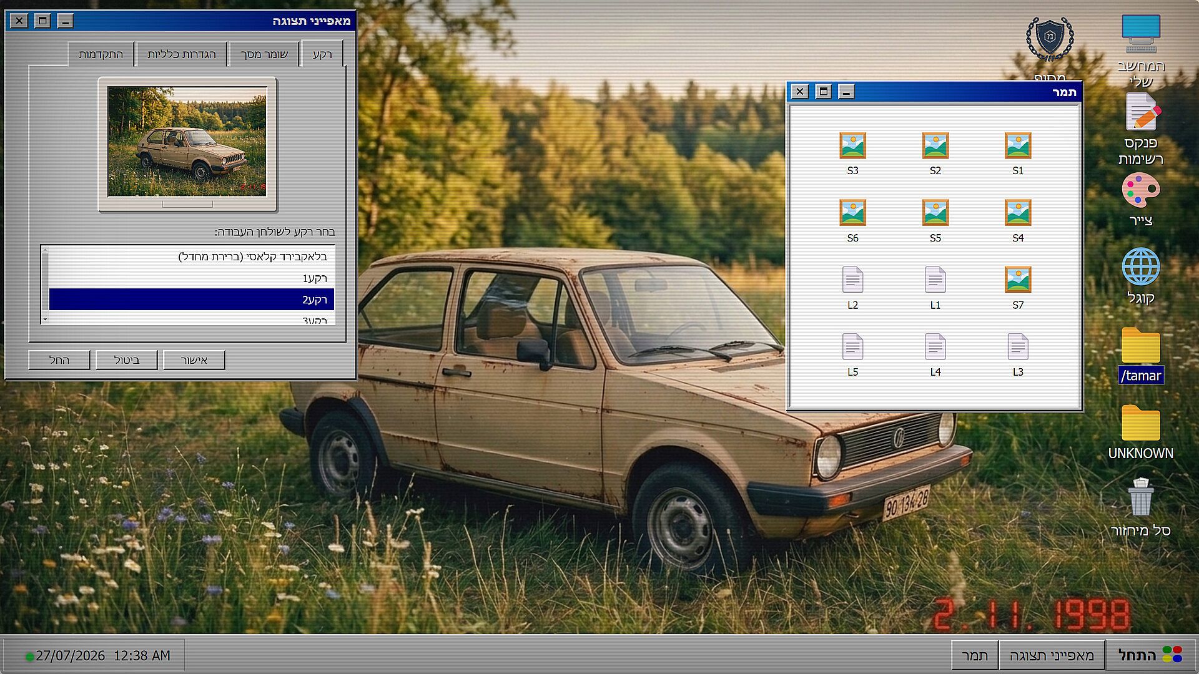The width and height of the screenshot is (1199, 674).
Task: Click the green status dot in the tray
Action: [29, 657]
